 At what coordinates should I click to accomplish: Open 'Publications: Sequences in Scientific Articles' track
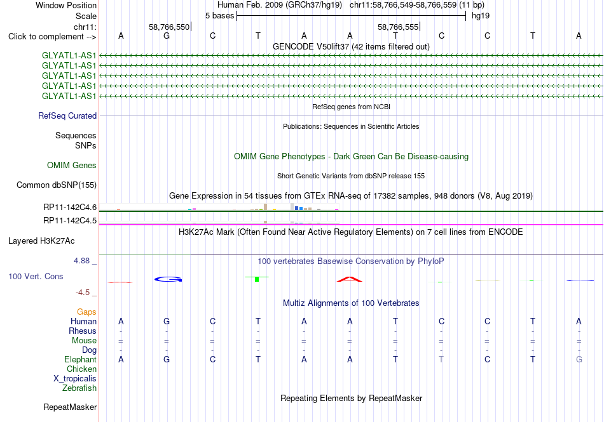[x=351, y=126]
